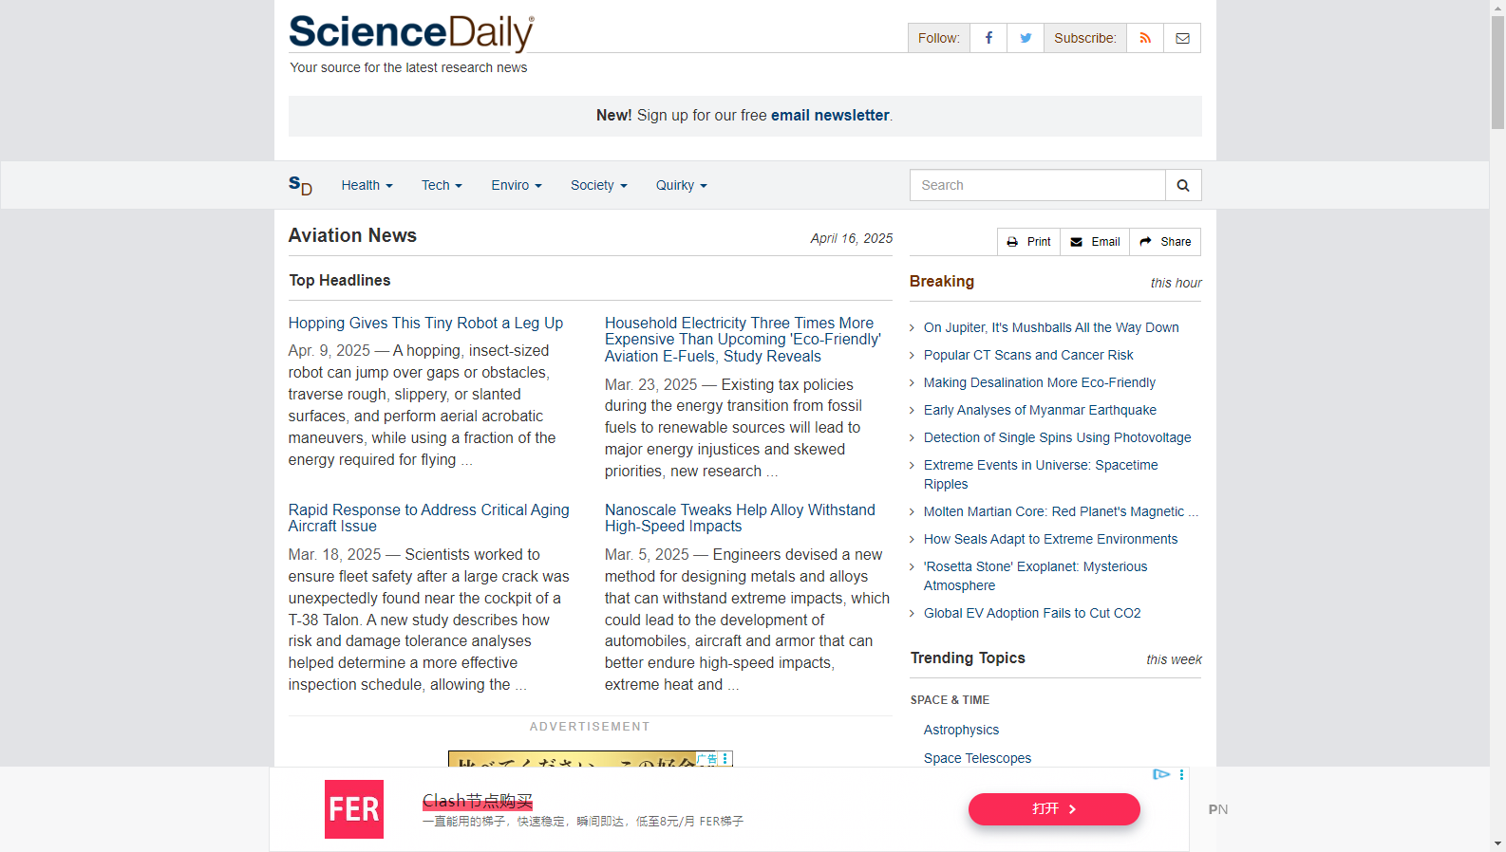Click inside the Search text field
Viewport: 1506px width, 852px height.
coord(1037,185)
